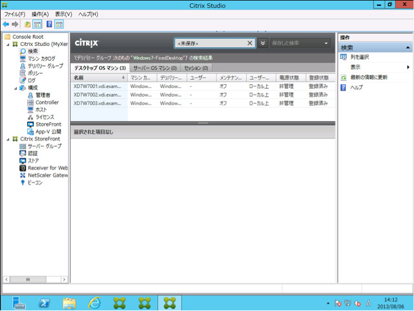
Task: Collapse the 構成 tree node
Action: tap(16, 89)
